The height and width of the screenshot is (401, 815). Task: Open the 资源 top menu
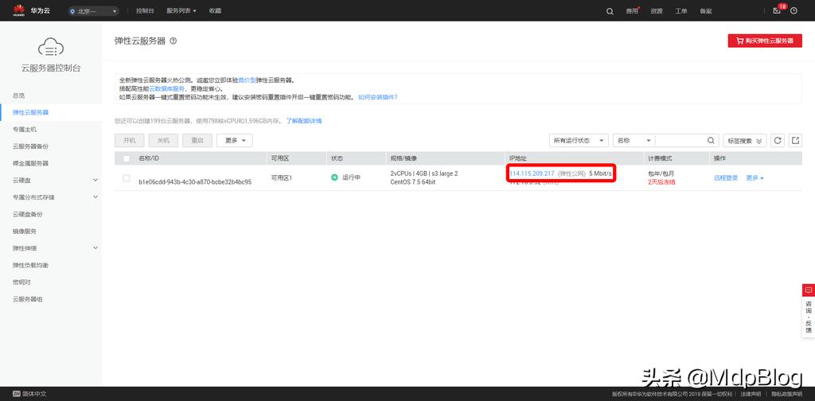[657, 11]
